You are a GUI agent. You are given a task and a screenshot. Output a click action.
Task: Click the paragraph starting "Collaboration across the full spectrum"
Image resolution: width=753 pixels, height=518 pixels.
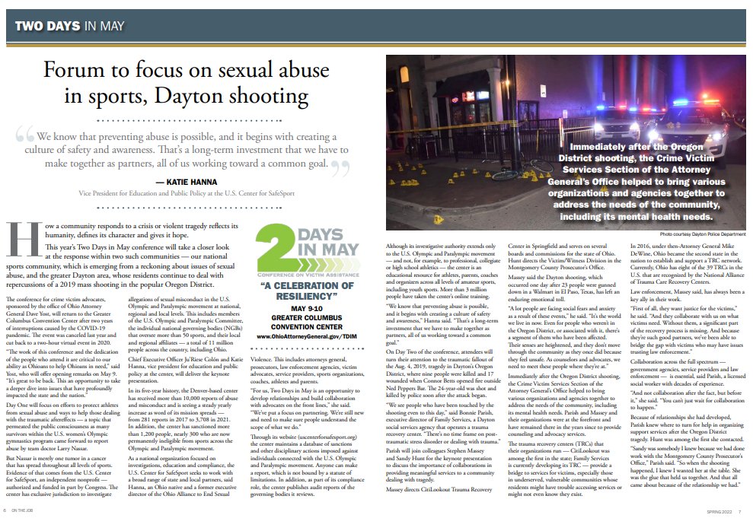tap(688, 373)
